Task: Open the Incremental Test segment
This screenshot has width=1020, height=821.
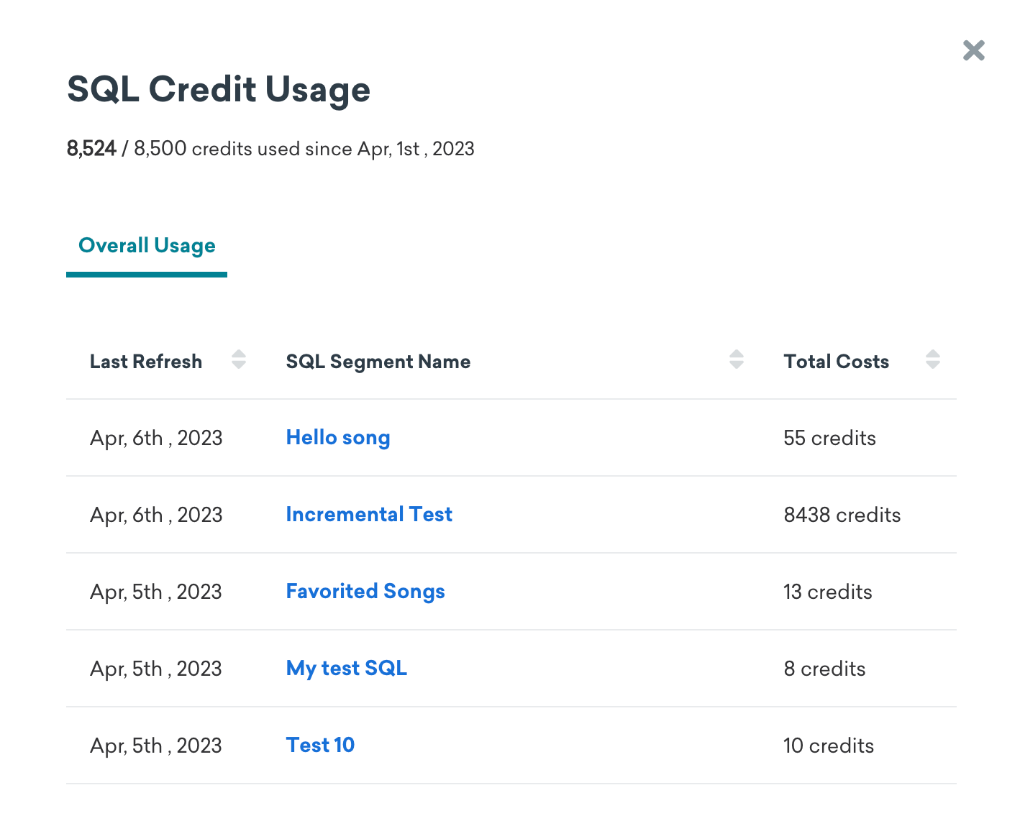Action: coord(369,515)
